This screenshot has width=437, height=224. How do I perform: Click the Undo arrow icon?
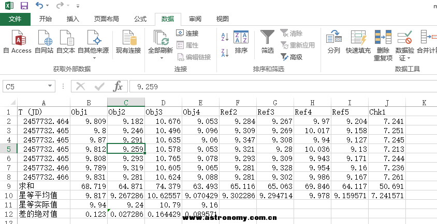(39, 5)
